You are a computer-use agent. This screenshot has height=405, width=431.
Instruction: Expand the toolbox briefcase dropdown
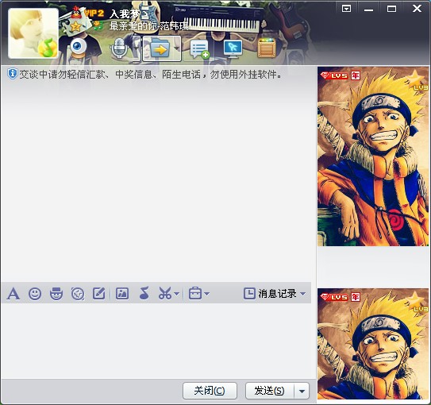207,294
